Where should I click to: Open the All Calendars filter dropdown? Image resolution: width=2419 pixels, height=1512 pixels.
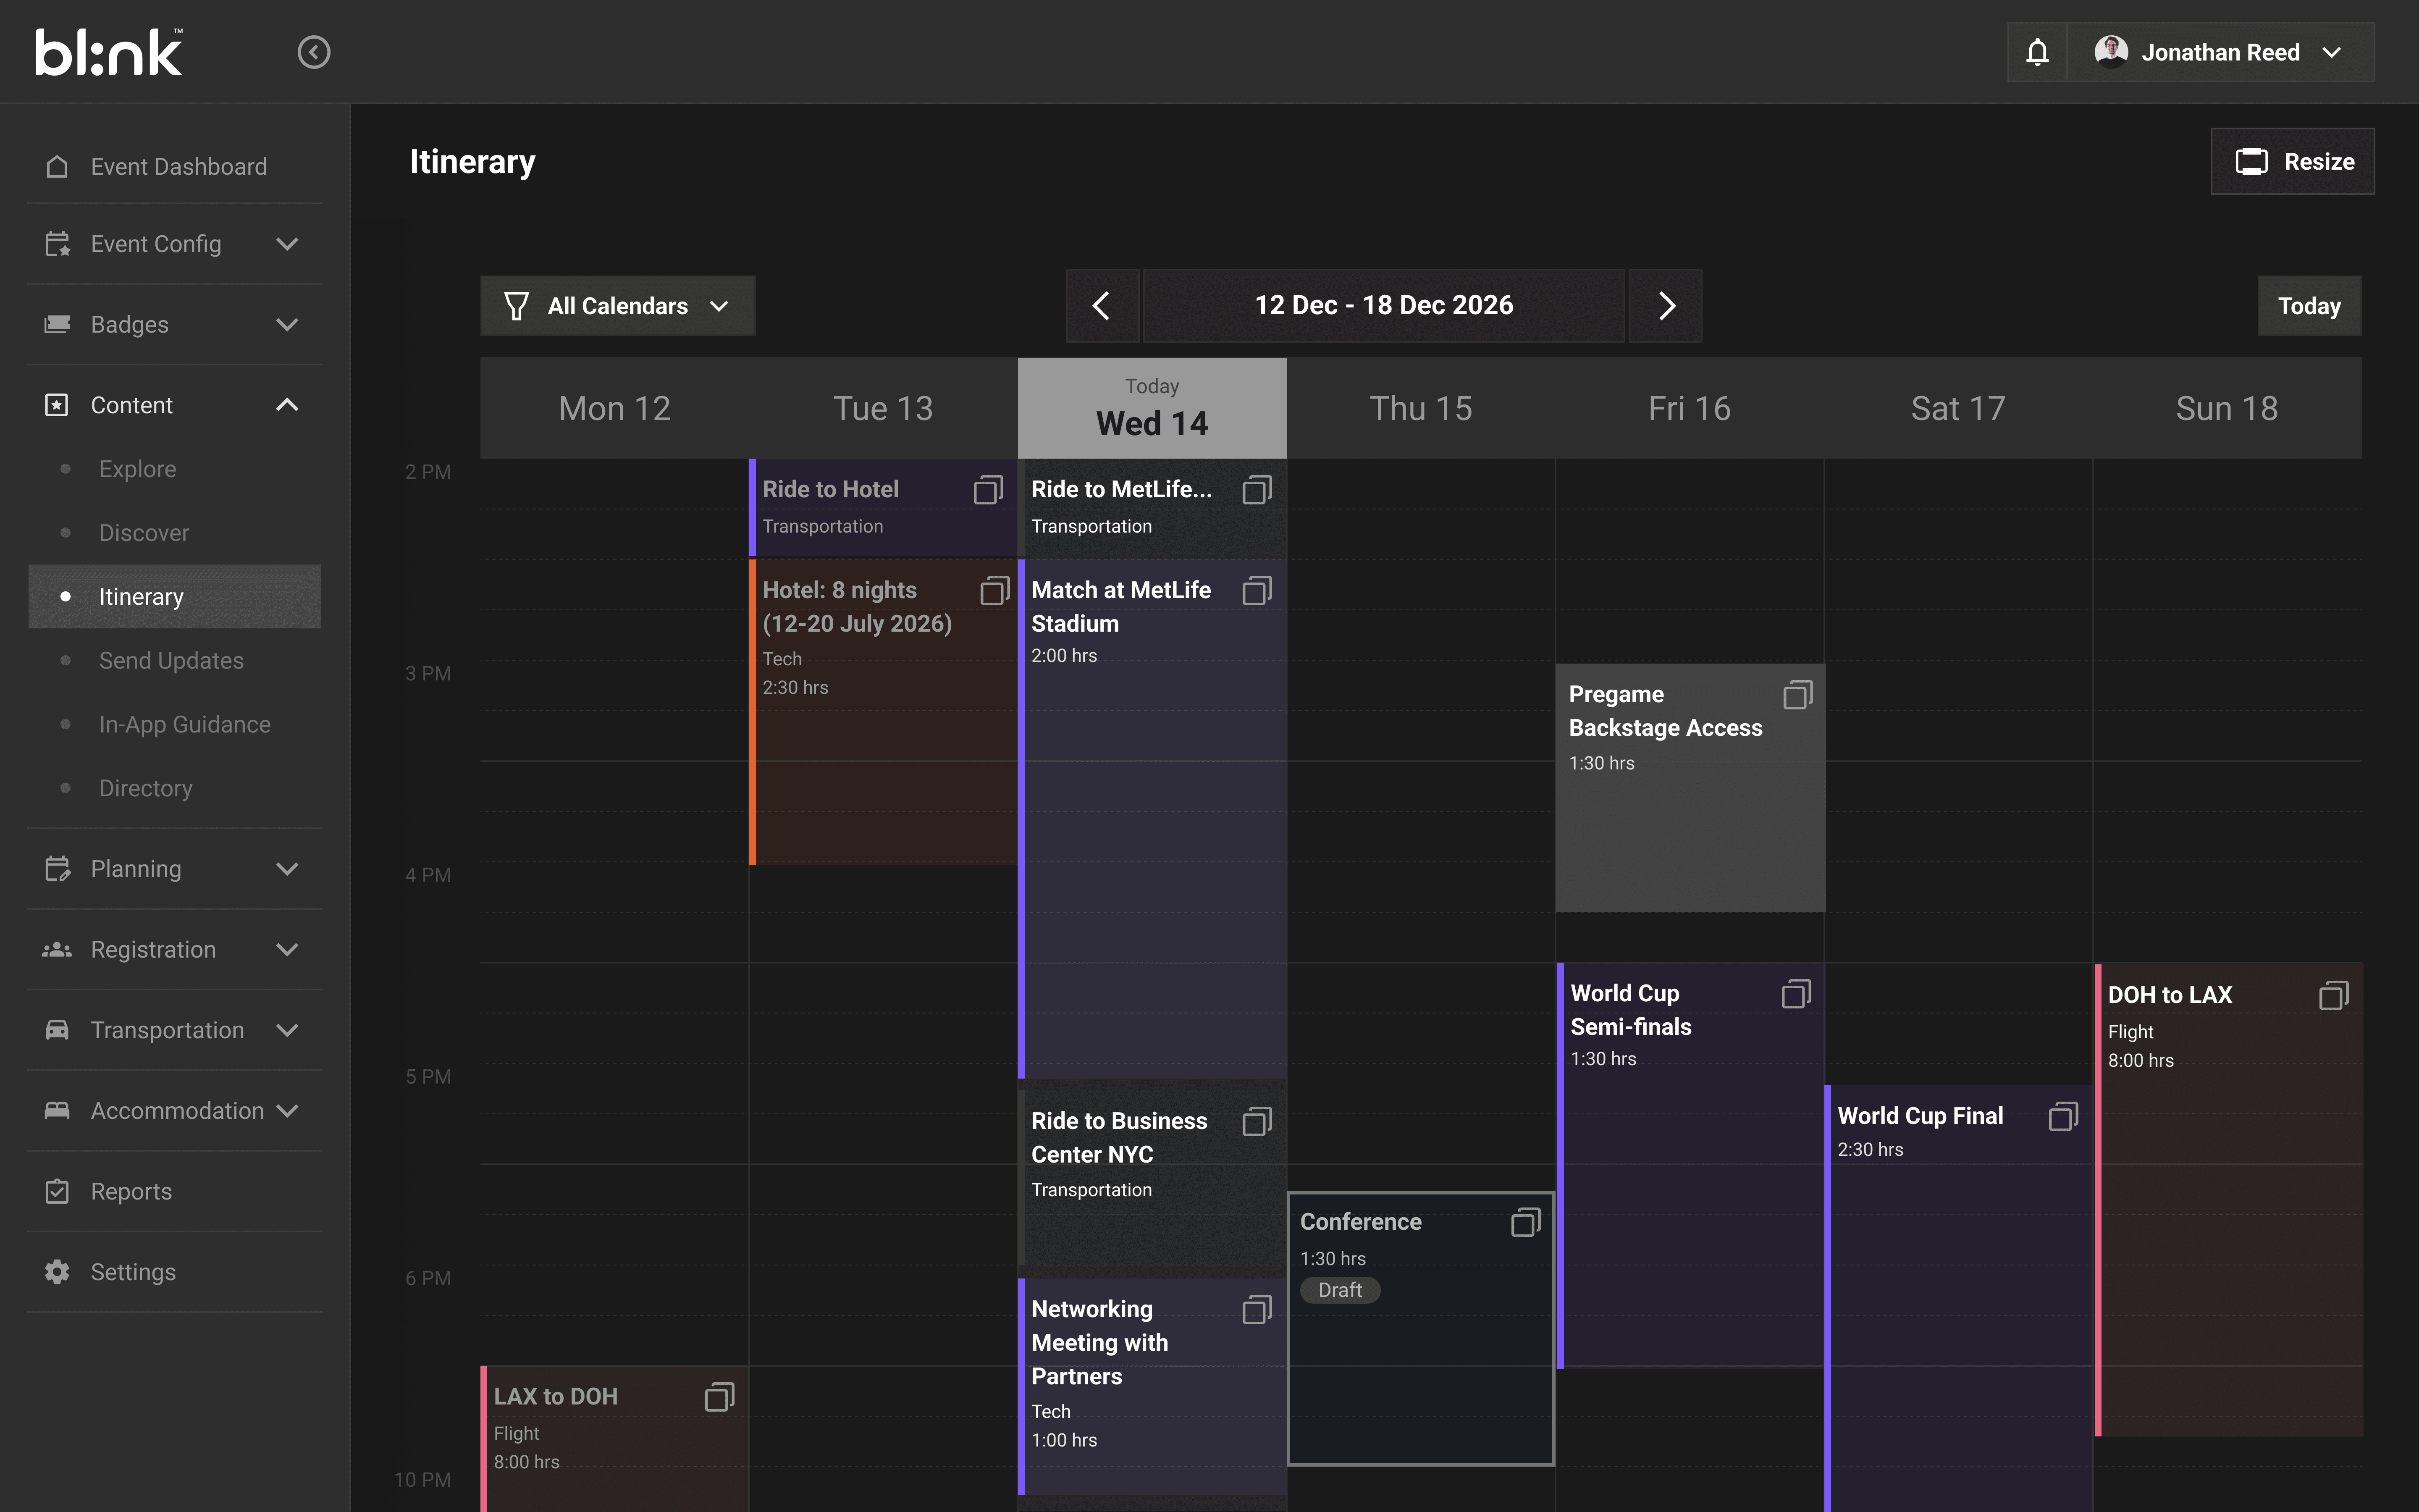618,306
